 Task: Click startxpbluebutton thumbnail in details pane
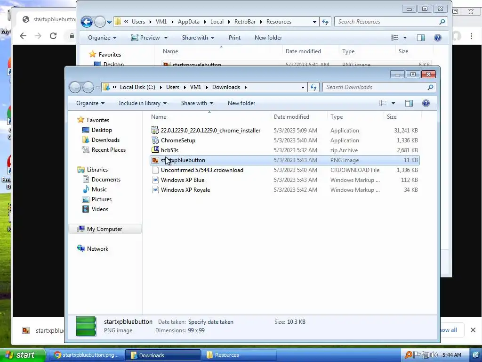[x=86, y=326]
